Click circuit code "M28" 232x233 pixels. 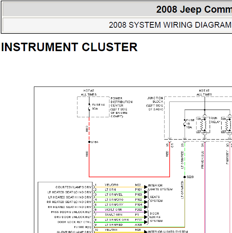click(138, 230)
